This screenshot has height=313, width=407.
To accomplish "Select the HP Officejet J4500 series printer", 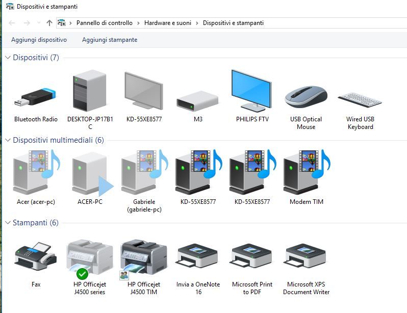I will 90,258.
